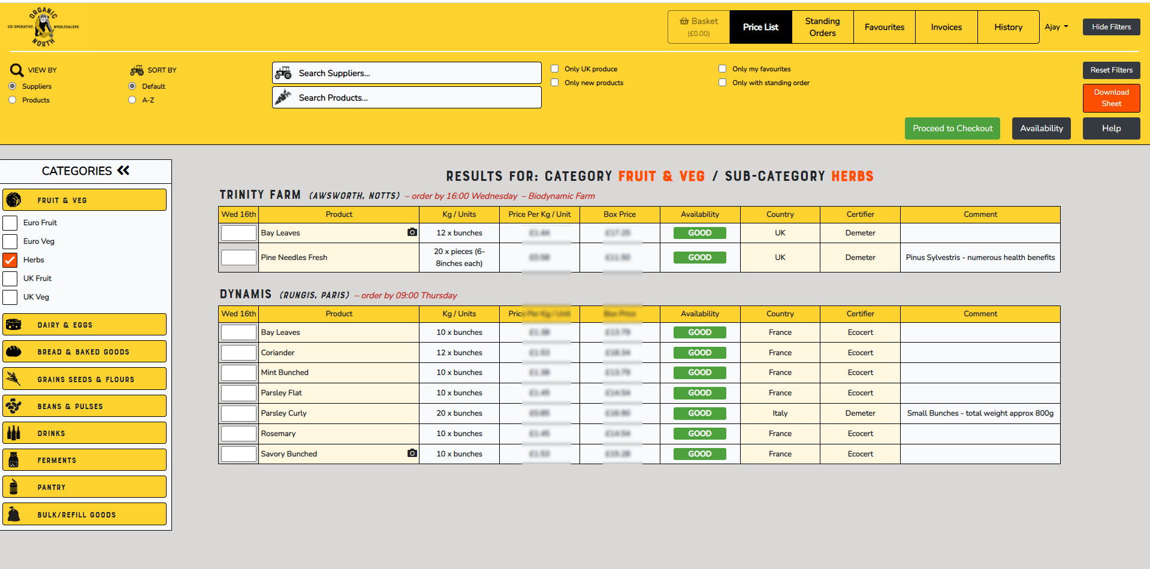This screenshot has width=1150, height=569.
Task: Expand the Dairy & Eggs category
Action: coord(84,325)
